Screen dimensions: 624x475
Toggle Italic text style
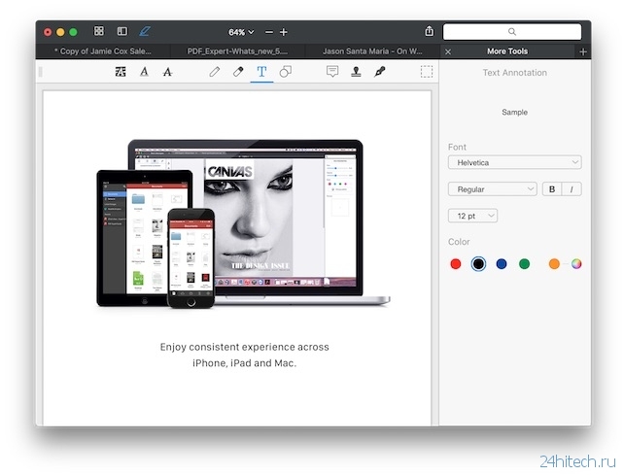572,189
